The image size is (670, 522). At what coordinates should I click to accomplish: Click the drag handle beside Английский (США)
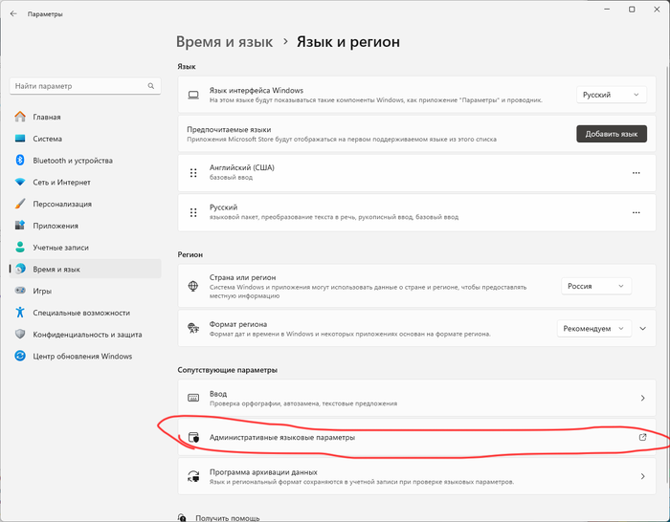[x=193, y=173]
